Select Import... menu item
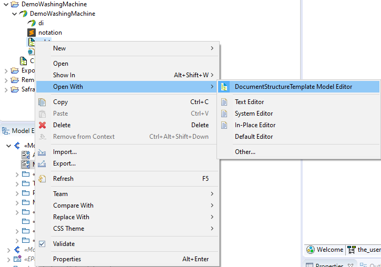The image size is (381, 267). (x=127, y=152)
